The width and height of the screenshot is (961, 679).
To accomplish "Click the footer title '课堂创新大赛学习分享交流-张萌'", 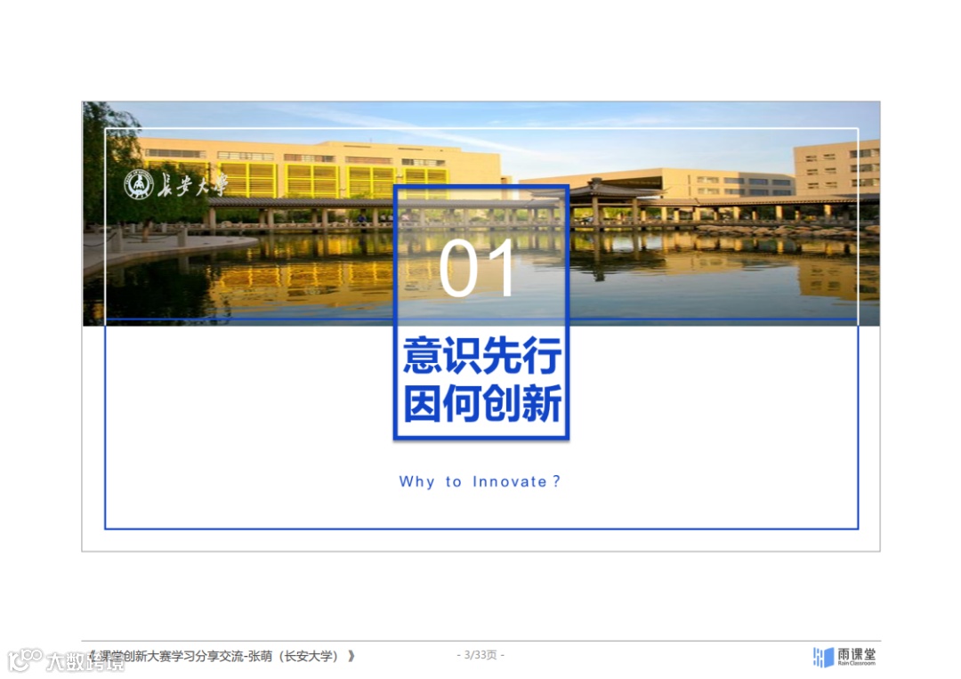I will (x=185, y=656).
